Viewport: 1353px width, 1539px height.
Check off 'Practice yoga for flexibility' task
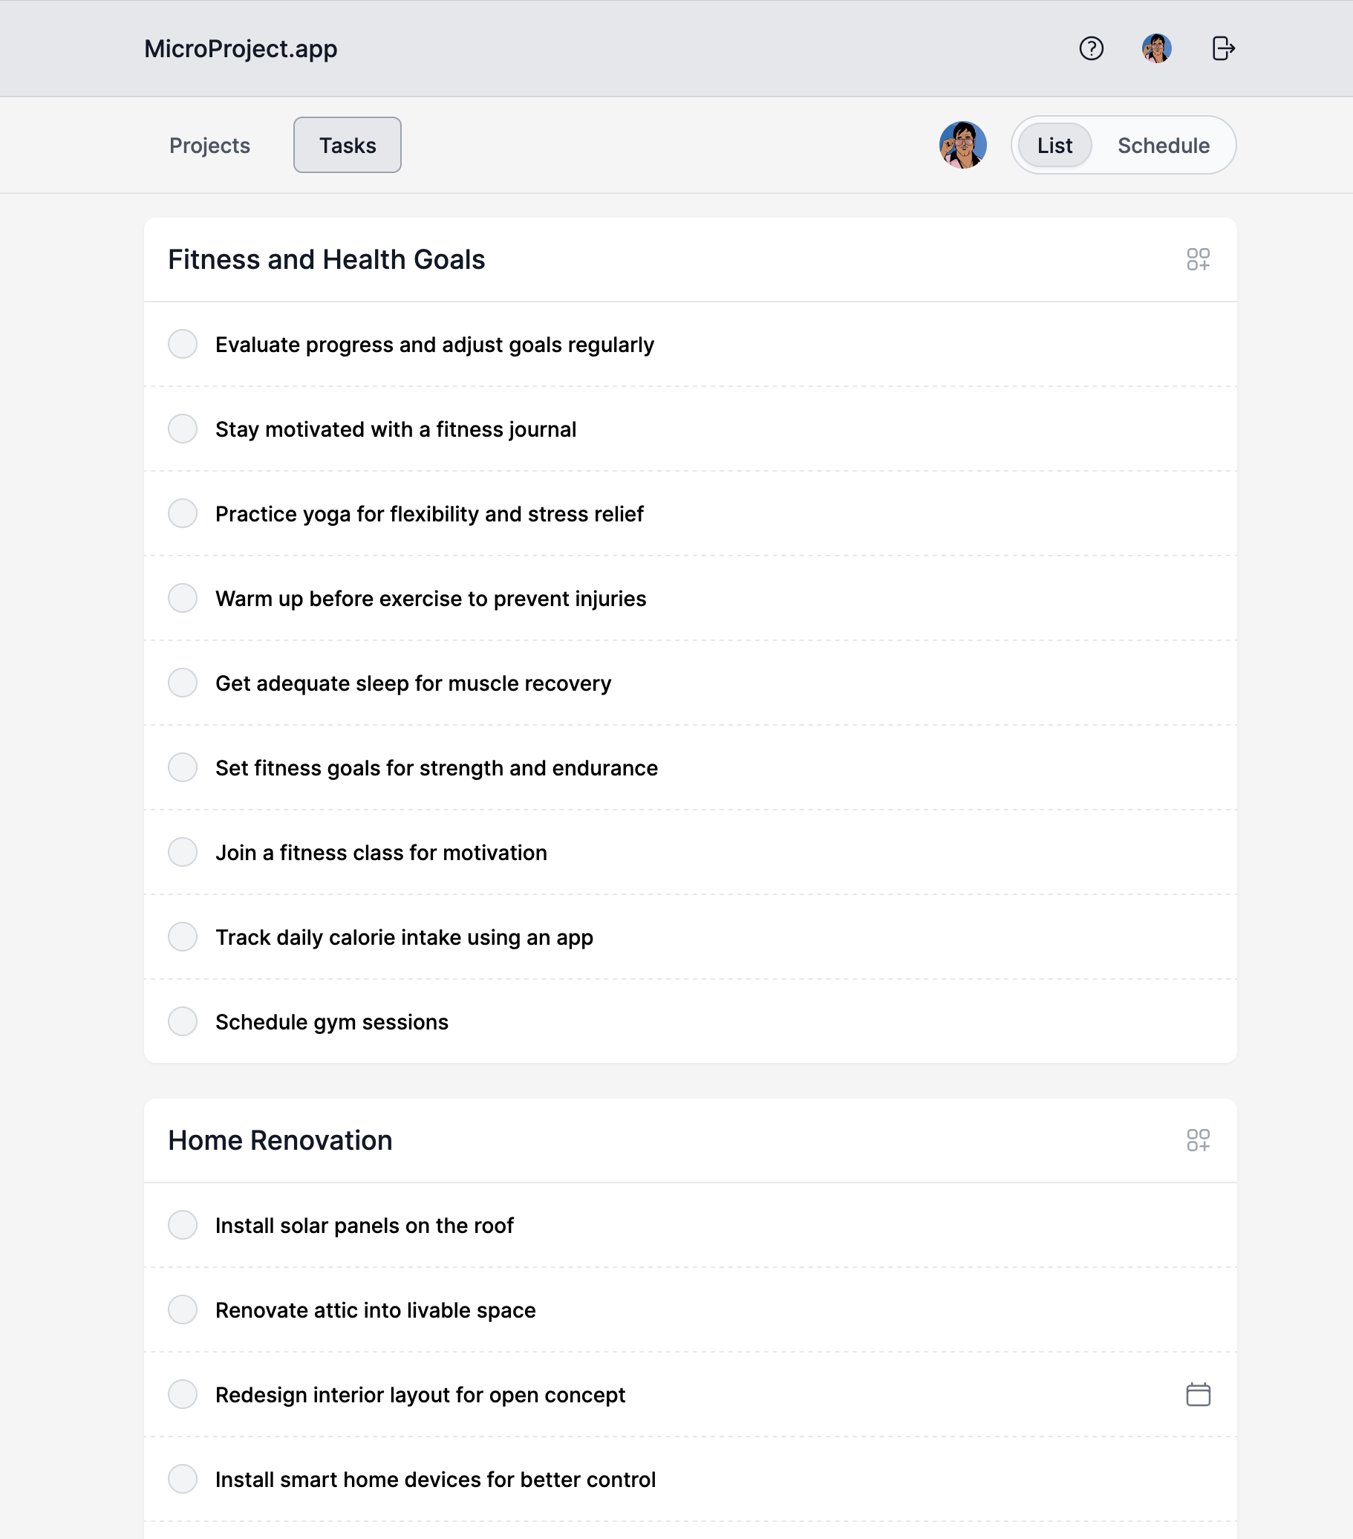[x=183, y=514]
